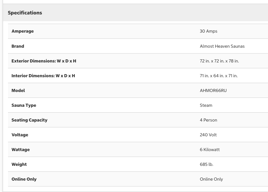Click the Almost Heaven Saunas brand value
268x192 pixels.
(222, 46)
